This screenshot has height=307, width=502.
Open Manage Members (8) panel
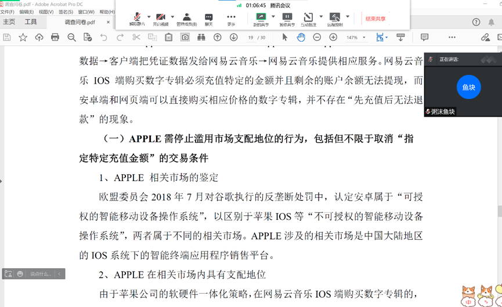[187, 19]
